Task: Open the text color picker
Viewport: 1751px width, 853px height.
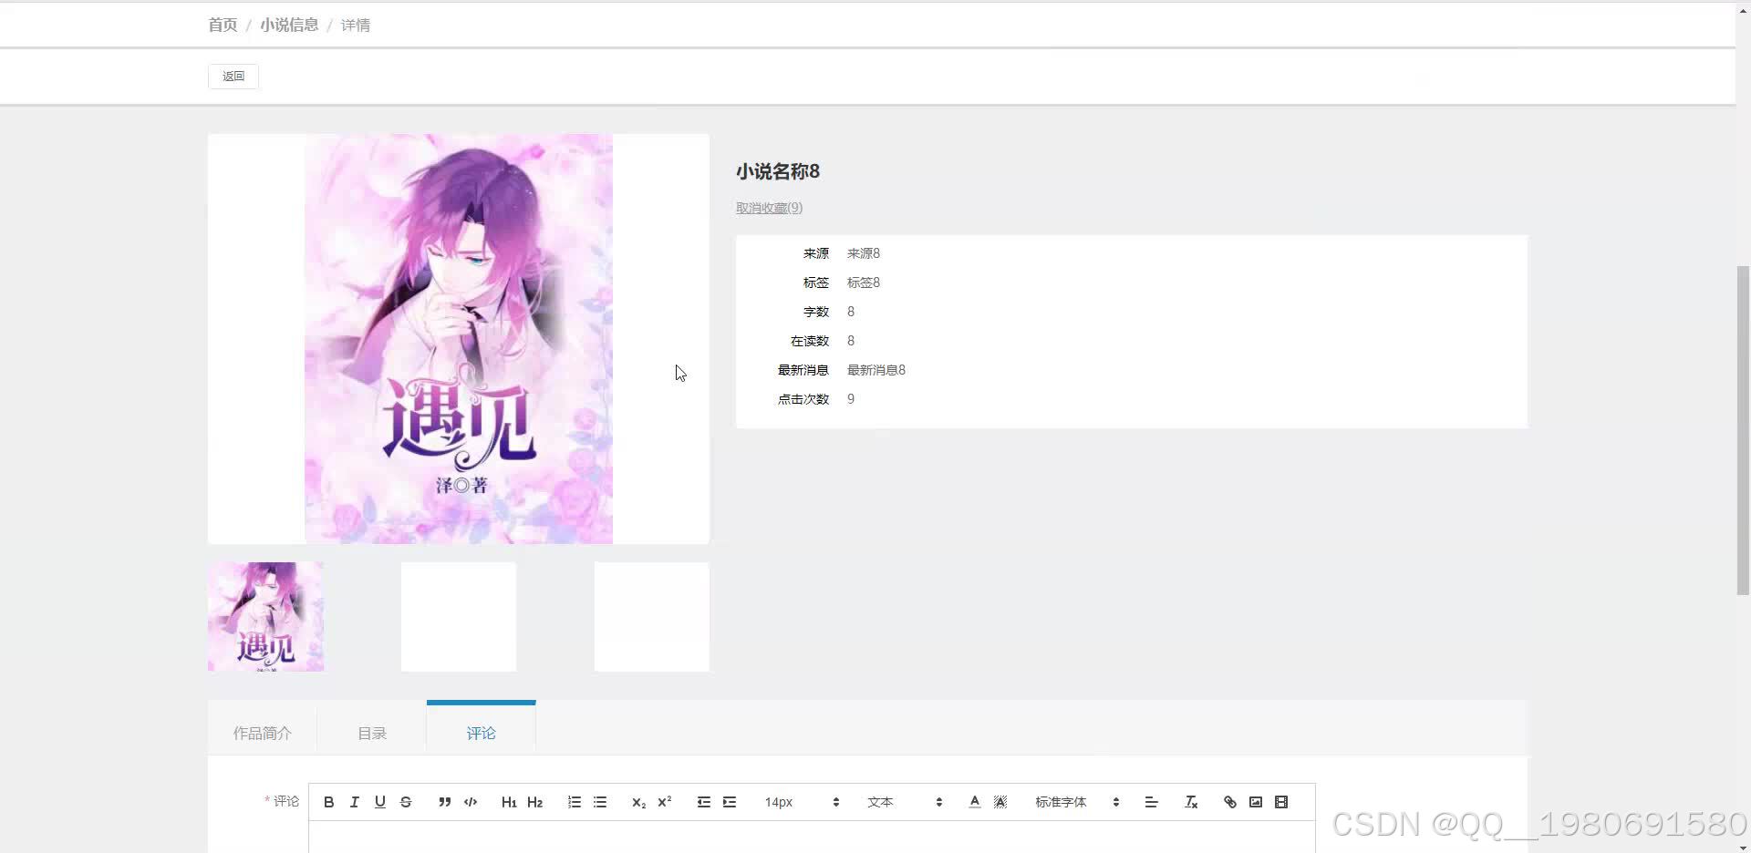Action: [974, 802]
